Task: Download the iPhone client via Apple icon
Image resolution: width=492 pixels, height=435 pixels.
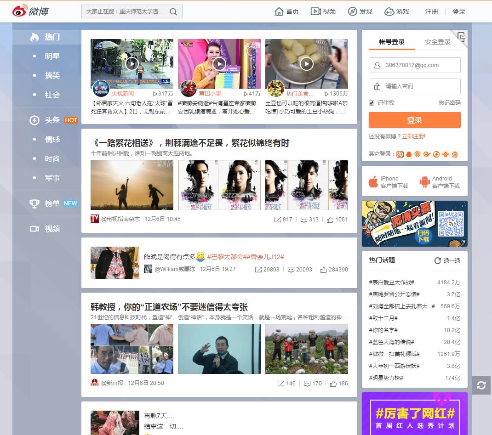Action: (x=373, y=182)
